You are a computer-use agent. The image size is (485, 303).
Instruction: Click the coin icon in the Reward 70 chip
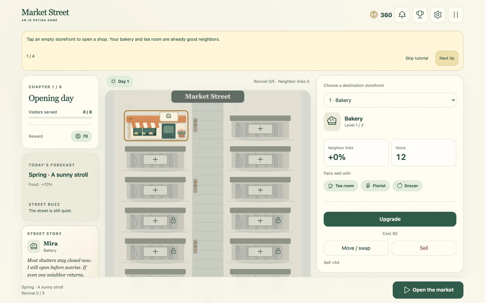(x=78, y=136)
